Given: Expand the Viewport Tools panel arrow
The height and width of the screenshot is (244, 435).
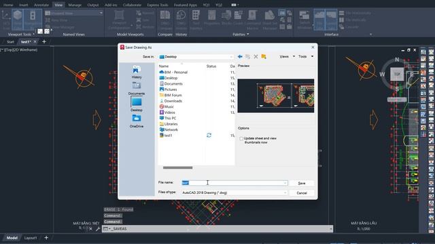Looking at the screenshot, I should (33, 35).
